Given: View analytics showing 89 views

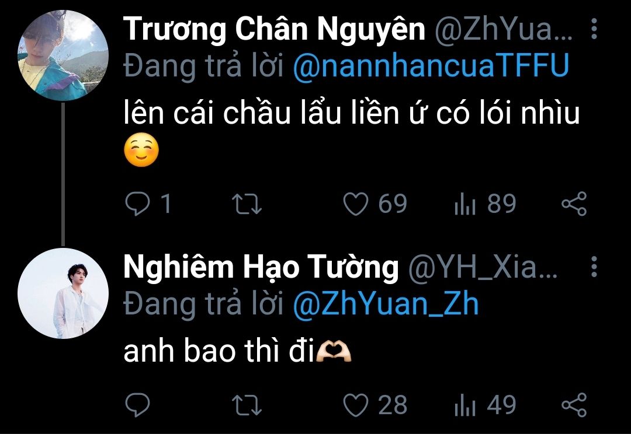Looking at the screenshot, I should click(465, 204).
